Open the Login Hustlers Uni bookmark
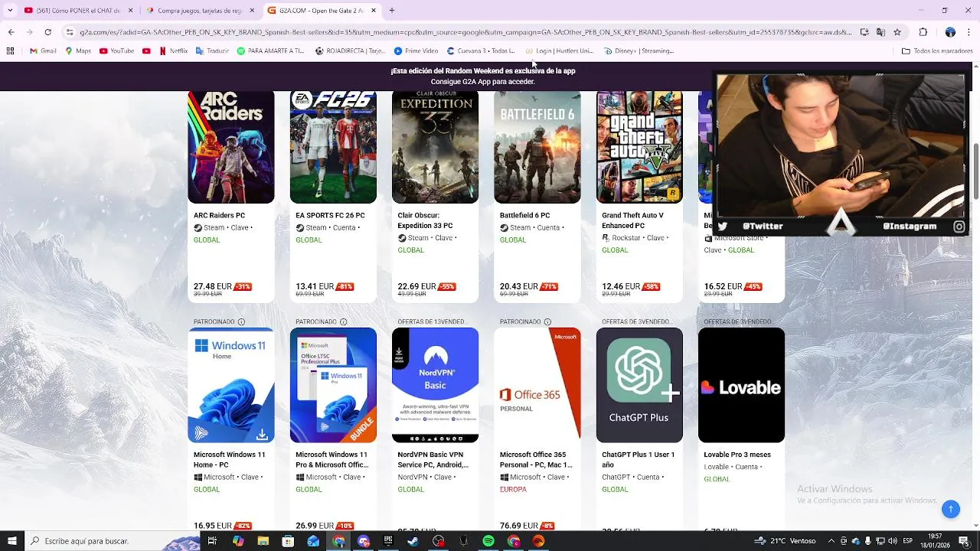Screen dimensions: 980x551 click(559, 51)
